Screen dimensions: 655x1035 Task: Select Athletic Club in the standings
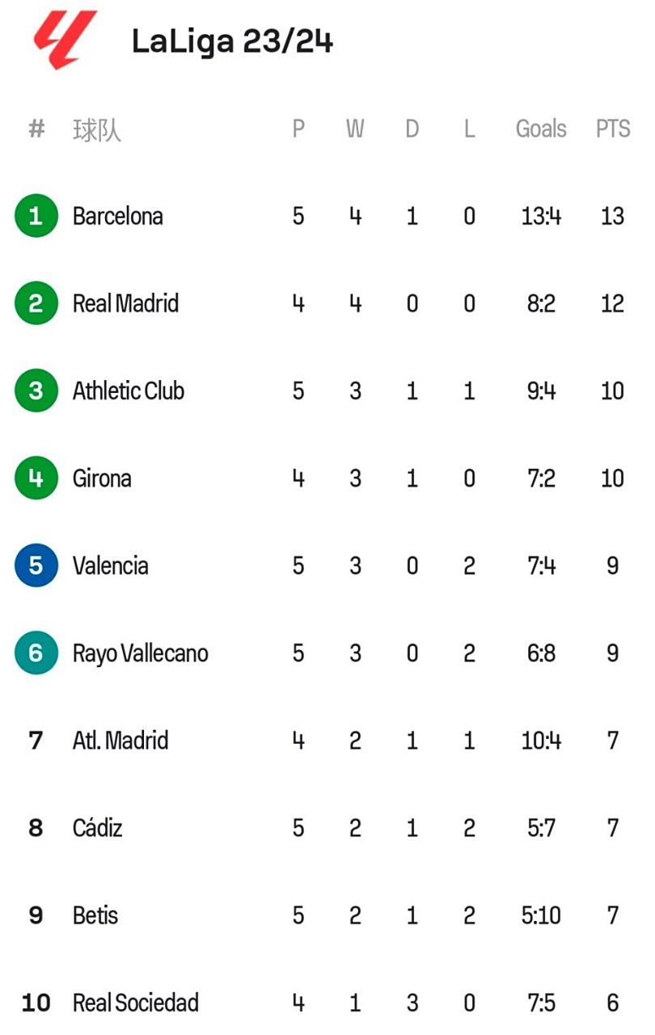point(129,391)
